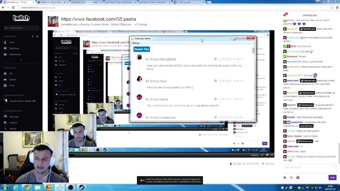
Task: Click the Edycja edit link
Action: (x=142, y=24)
